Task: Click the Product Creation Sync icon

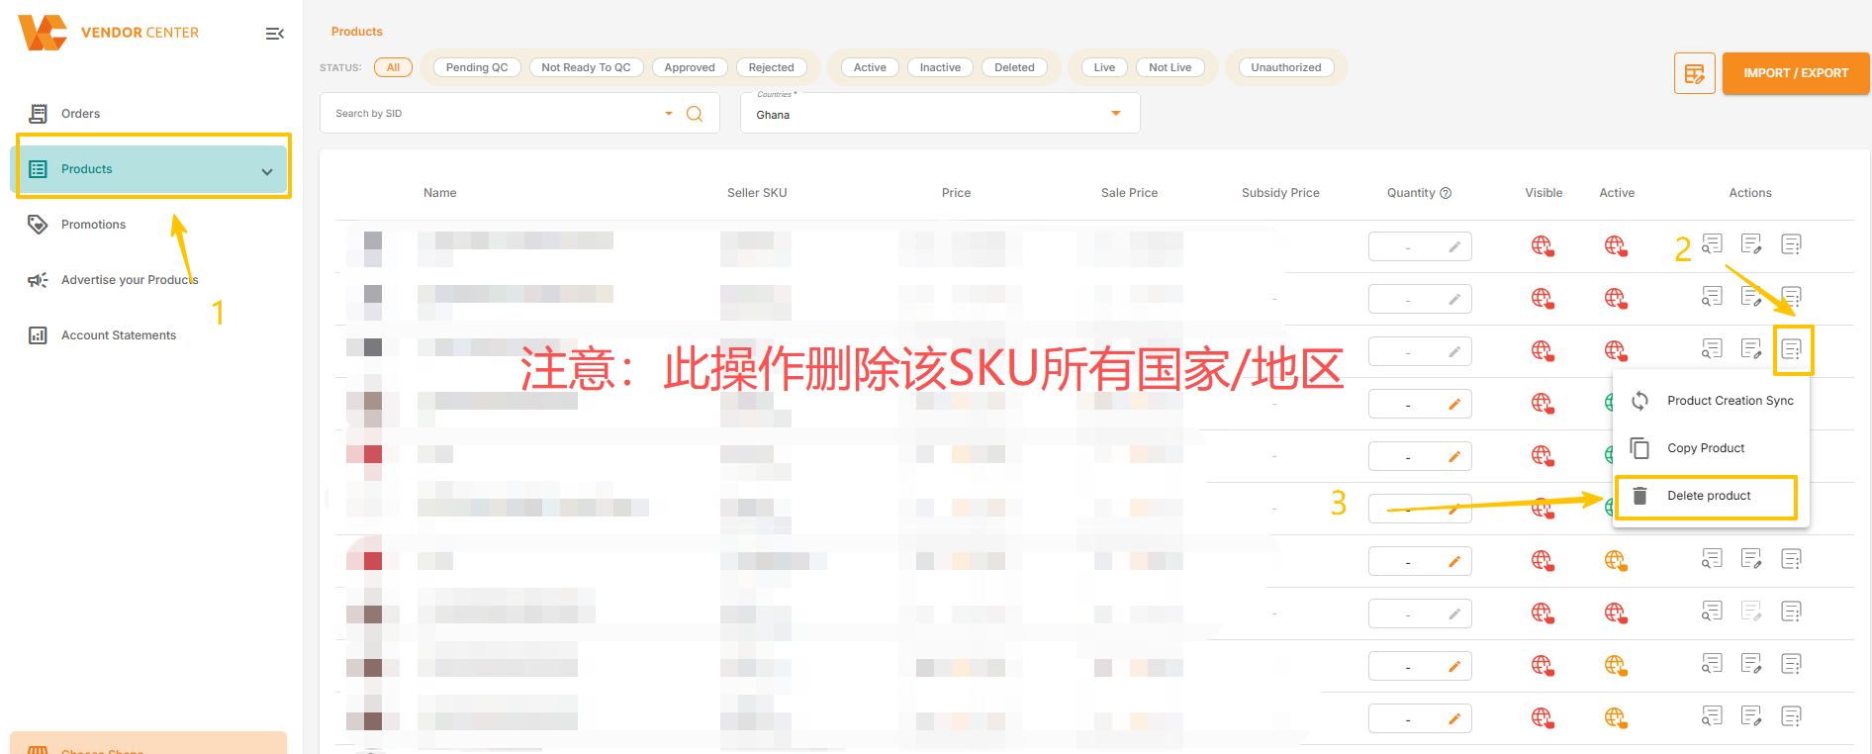Action: pos(1639,401)
